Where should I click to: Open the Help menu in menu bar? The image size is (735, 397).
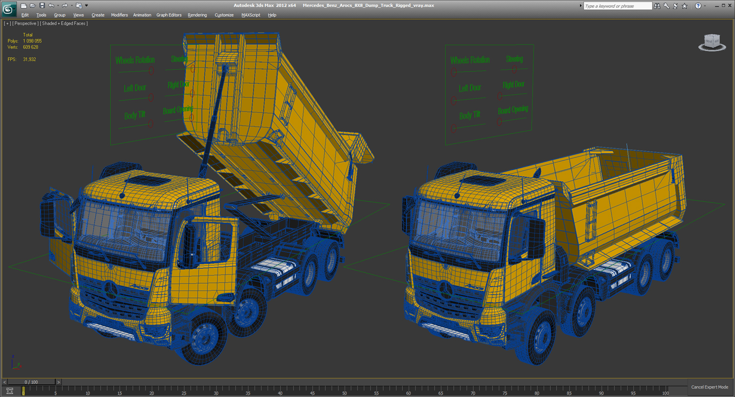[x=272, y=15]
